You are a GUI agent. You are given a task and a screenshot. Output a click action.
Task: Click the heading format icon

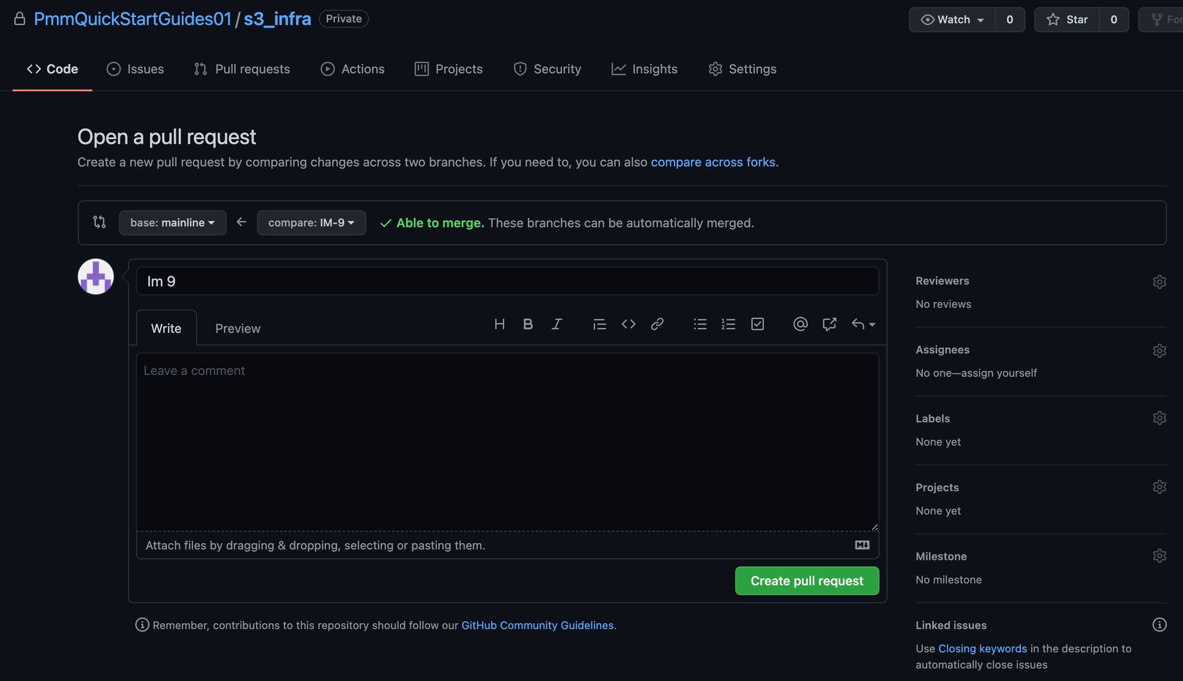coord(499,325)
